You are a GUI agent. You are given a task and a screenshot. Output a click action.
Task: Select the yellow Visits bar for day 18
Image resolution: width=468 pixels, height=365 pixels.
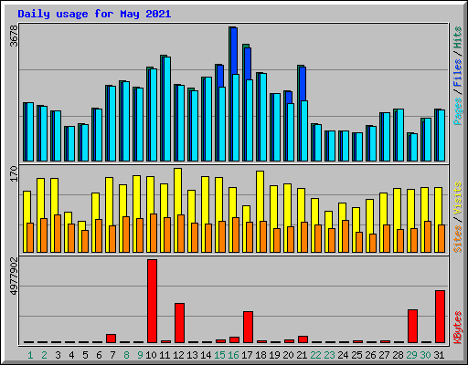tap(261, 196)
